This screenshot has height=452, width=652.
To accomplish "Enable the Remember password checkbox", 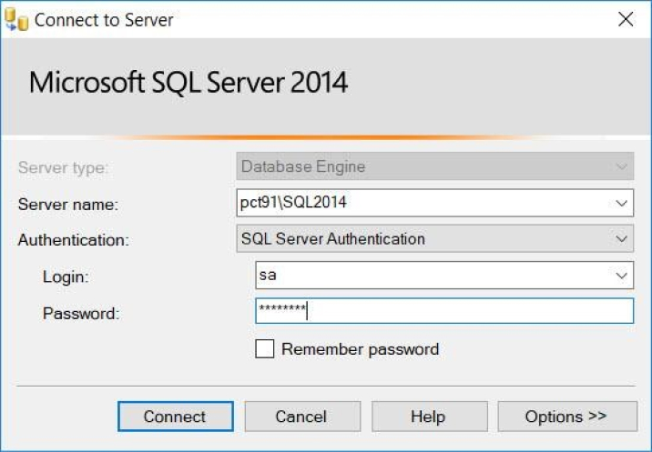I will click(x=264, y=348).
